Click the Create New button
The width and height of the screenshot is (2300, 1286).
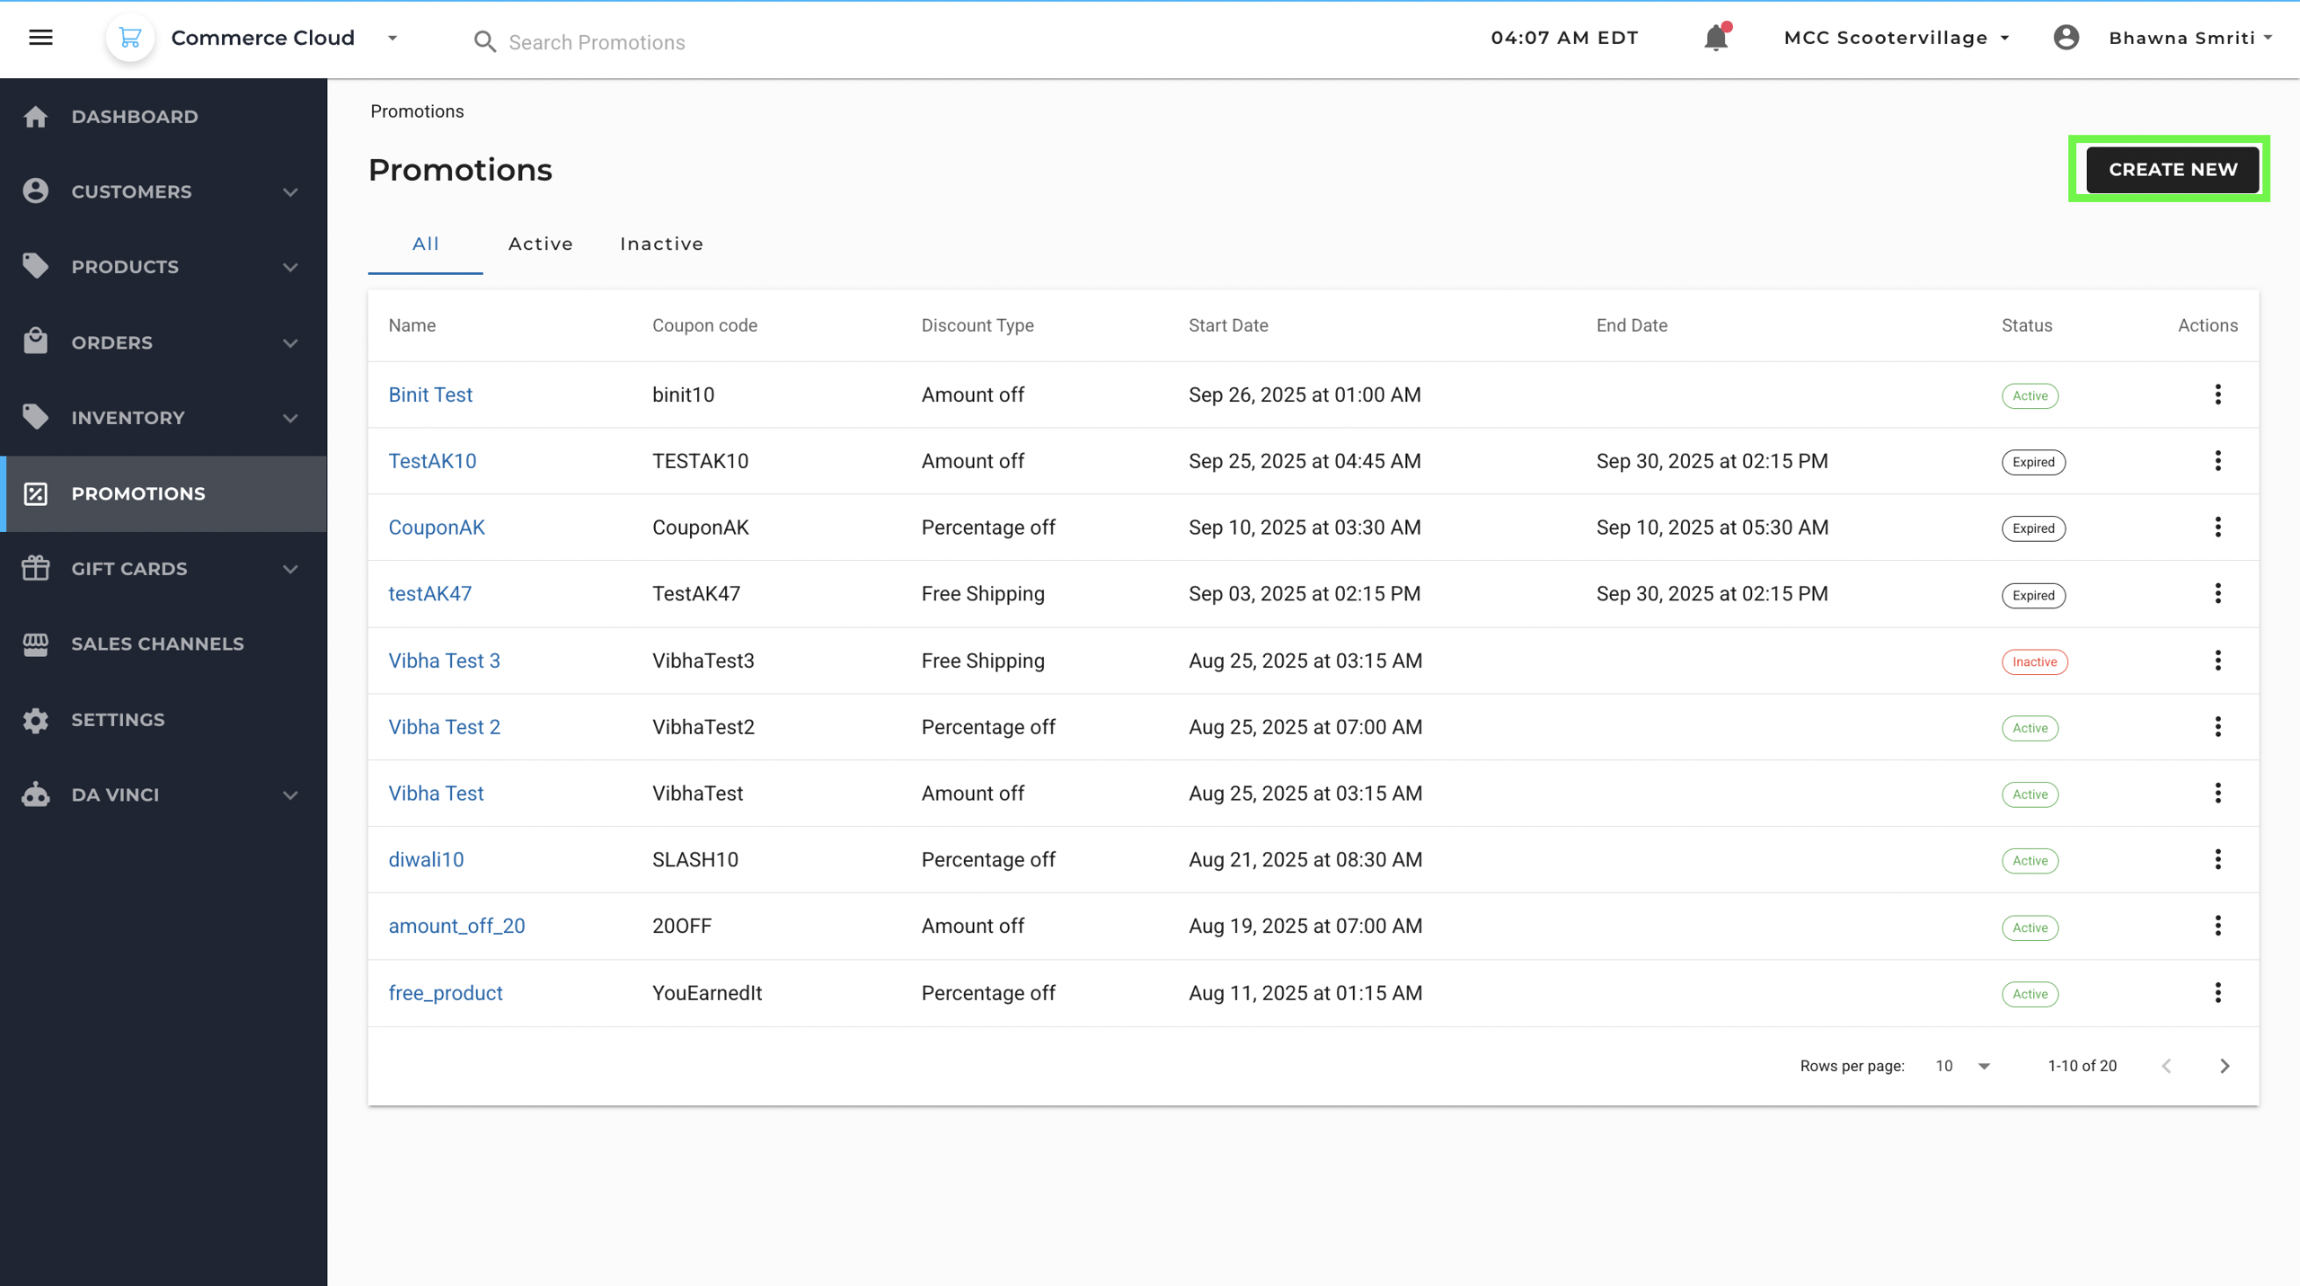pos(2172,169)
